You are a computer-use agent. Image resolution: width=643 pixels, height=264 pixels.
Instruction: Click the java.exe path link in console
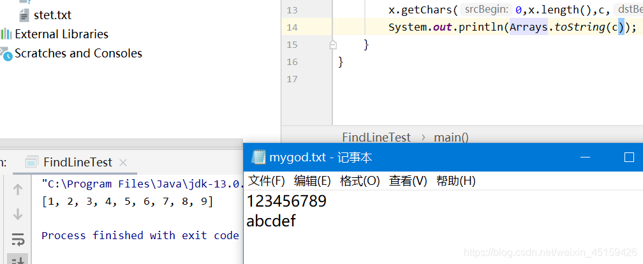point(143,184)
